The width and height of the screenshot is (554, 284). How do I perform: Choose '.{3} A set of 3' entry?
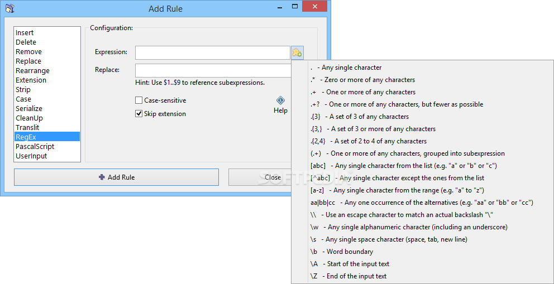point(423,117)
